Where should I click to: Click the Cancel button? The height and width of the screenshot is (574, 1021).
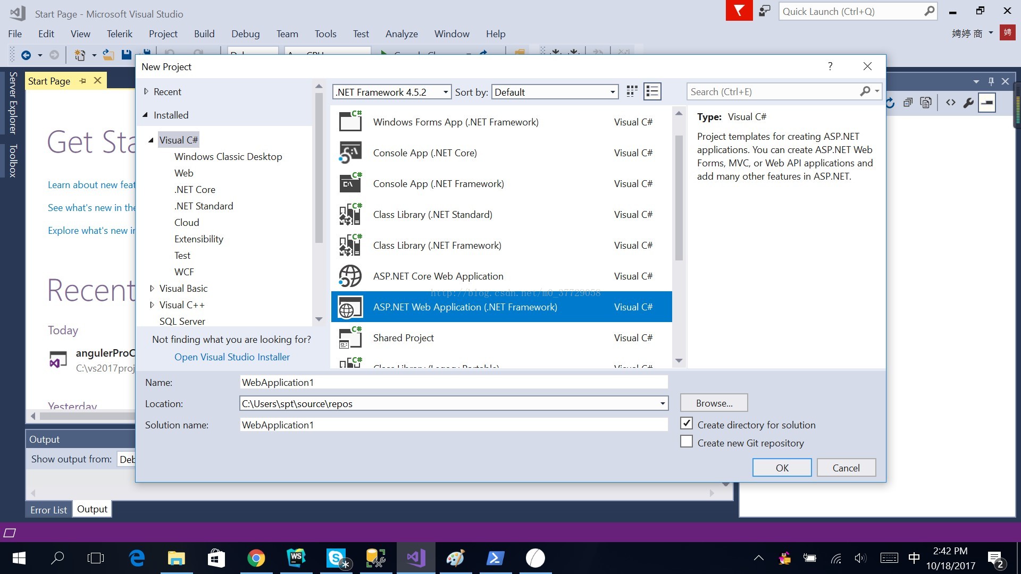tap(846, 468)
